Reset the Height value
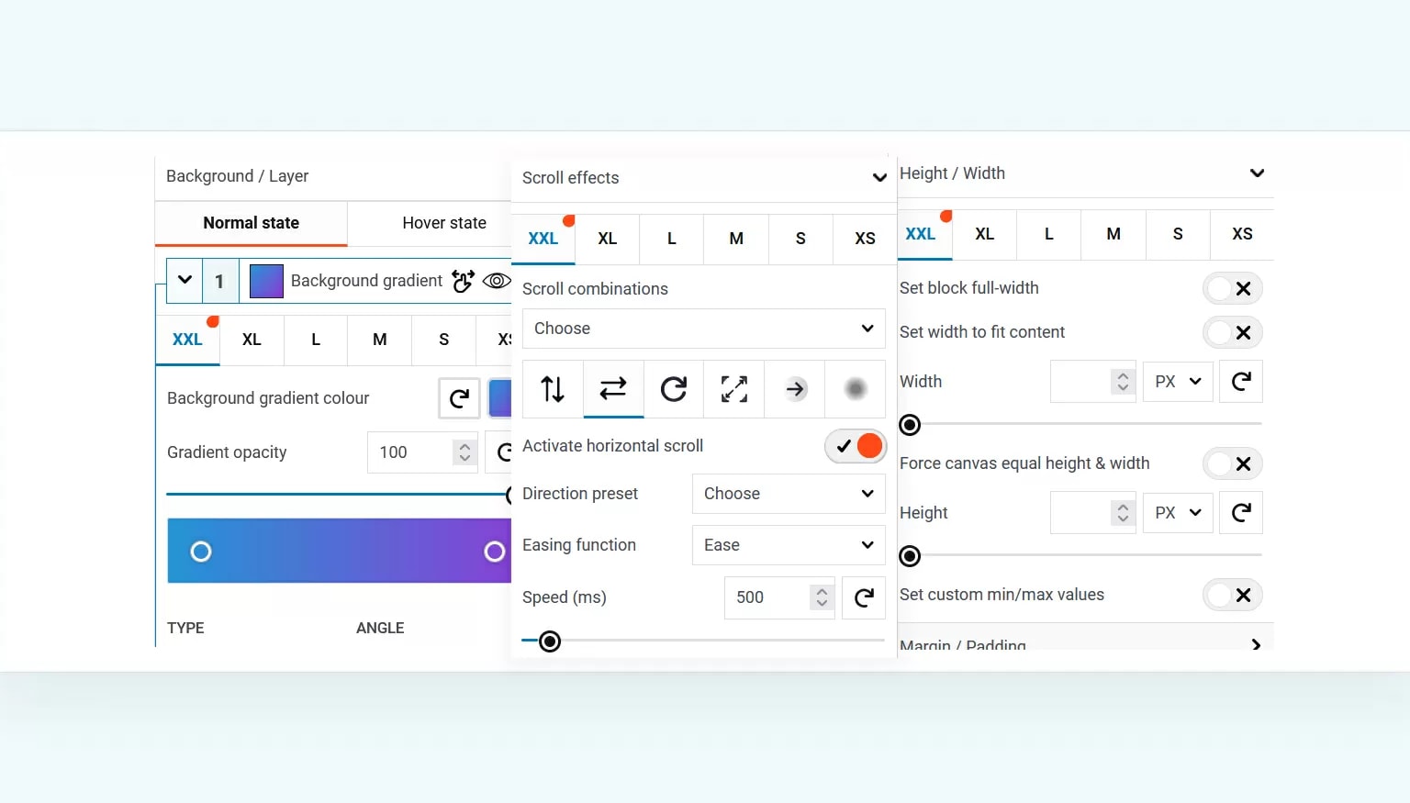 (1241, 512)
